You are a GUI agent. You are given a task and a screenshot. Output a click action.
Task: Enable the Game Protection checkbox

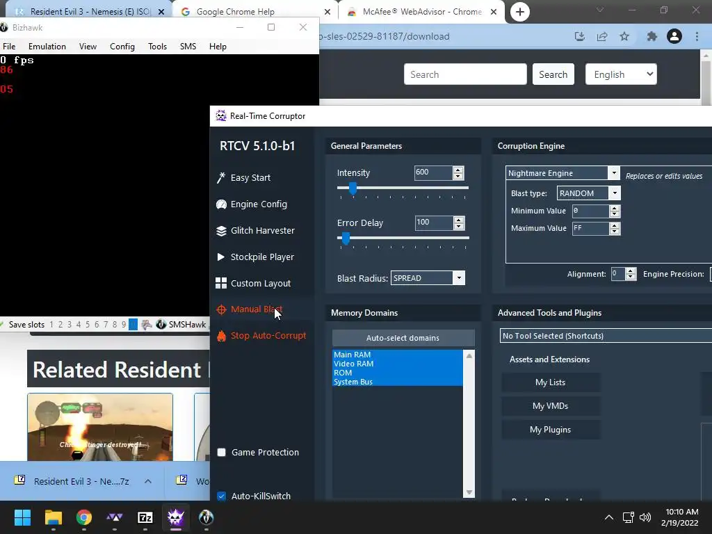222,452
